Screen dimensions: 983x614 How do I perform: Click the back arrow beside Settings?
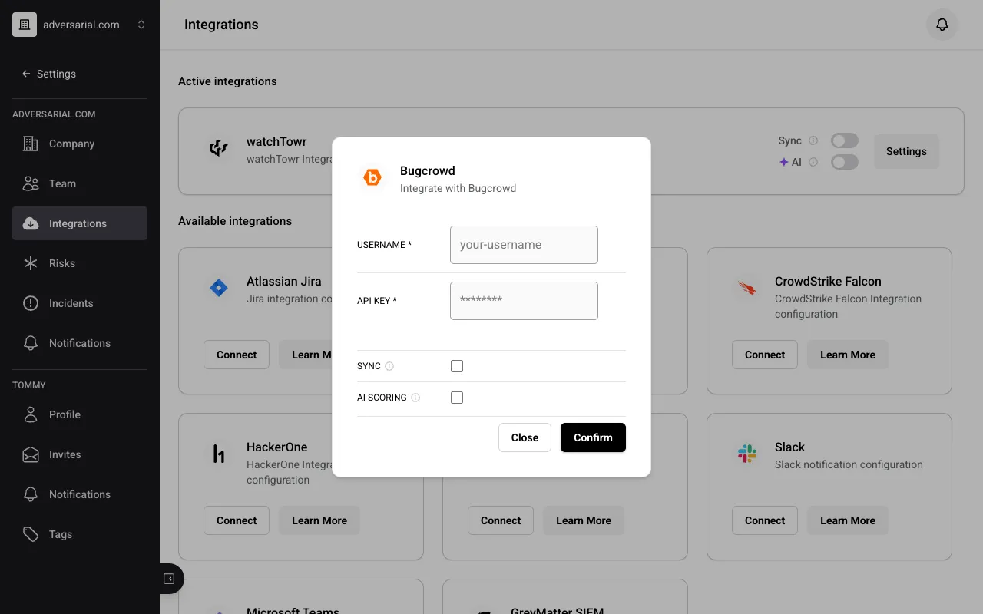[x=26, y=74]
